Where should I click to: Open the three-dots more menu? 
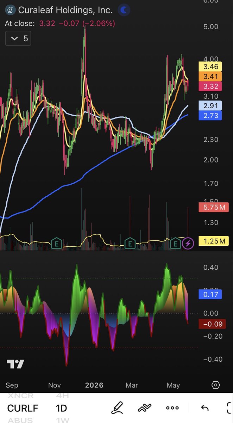tap(172, 408)
